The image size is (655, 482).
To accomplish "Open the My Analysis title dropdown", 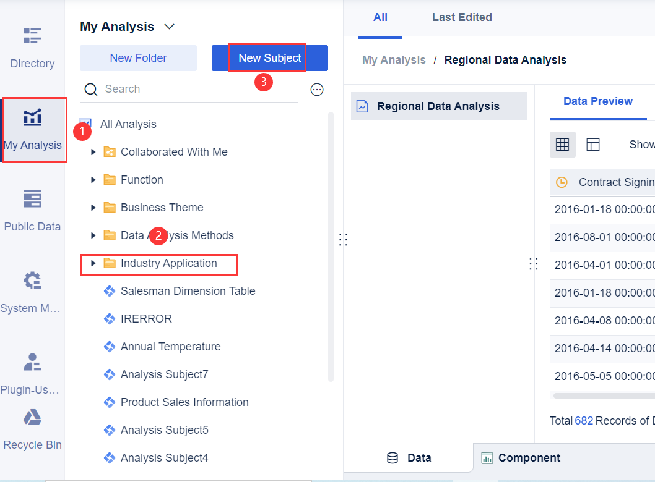I will [169, 27].
